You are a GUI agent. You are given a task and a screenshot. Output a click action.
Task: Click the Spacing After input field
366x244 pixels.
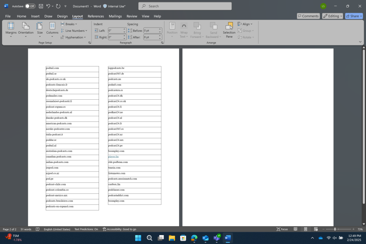click(x=151, y=37)
